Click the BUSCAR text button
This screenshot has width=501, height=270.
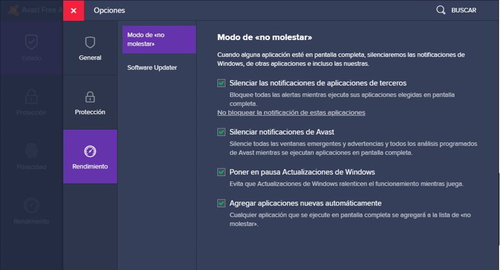463,10
